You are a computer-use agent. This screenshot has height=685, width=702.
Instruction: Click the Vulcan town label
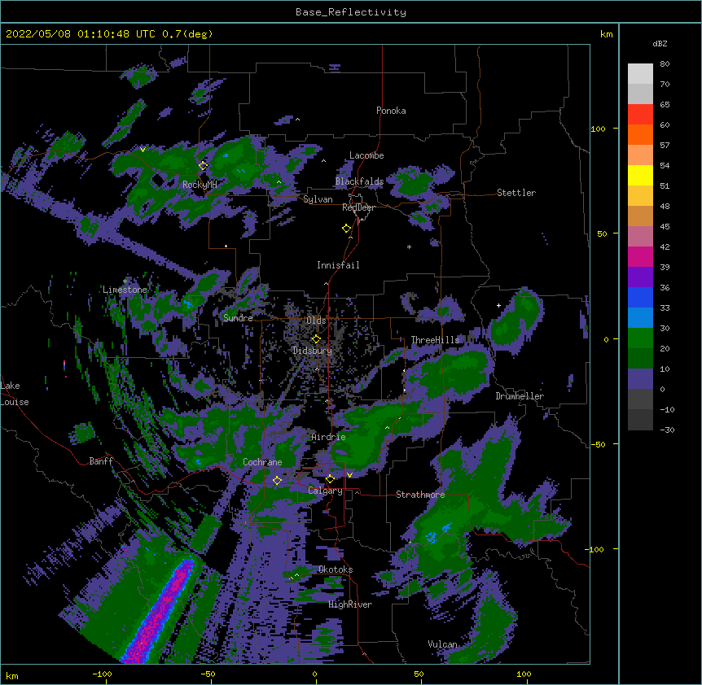coord(442,644)
